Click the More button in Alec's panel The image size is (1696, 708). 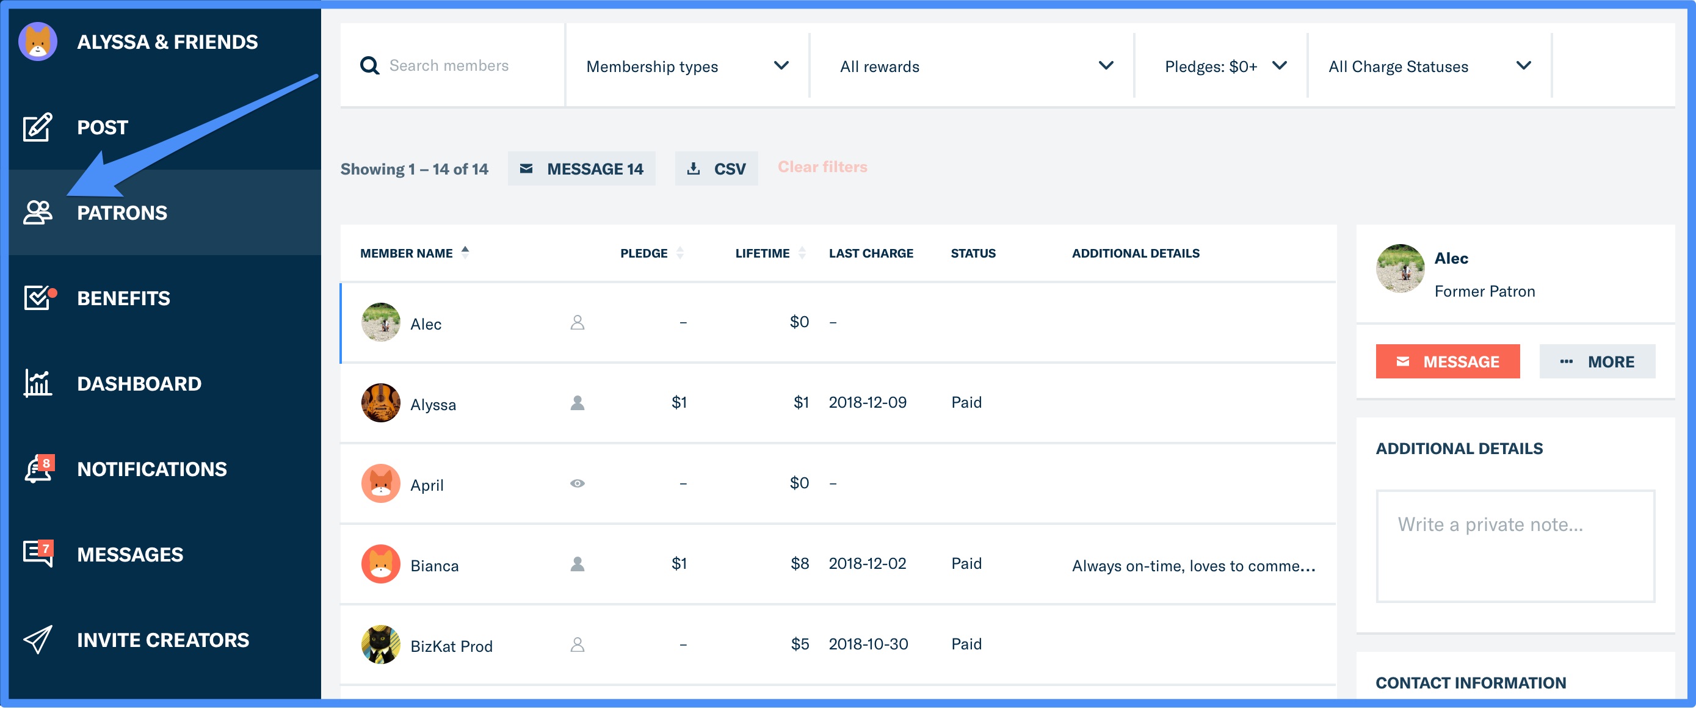[1597, 361]
